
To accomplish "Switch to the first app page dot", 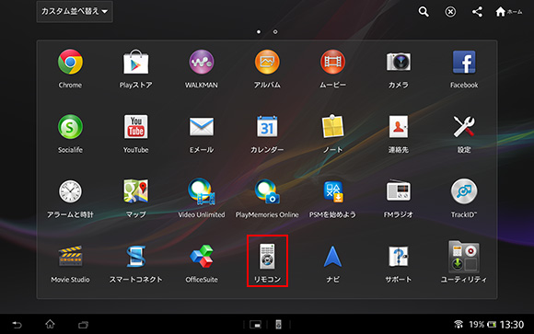I will tap(259, 31).
